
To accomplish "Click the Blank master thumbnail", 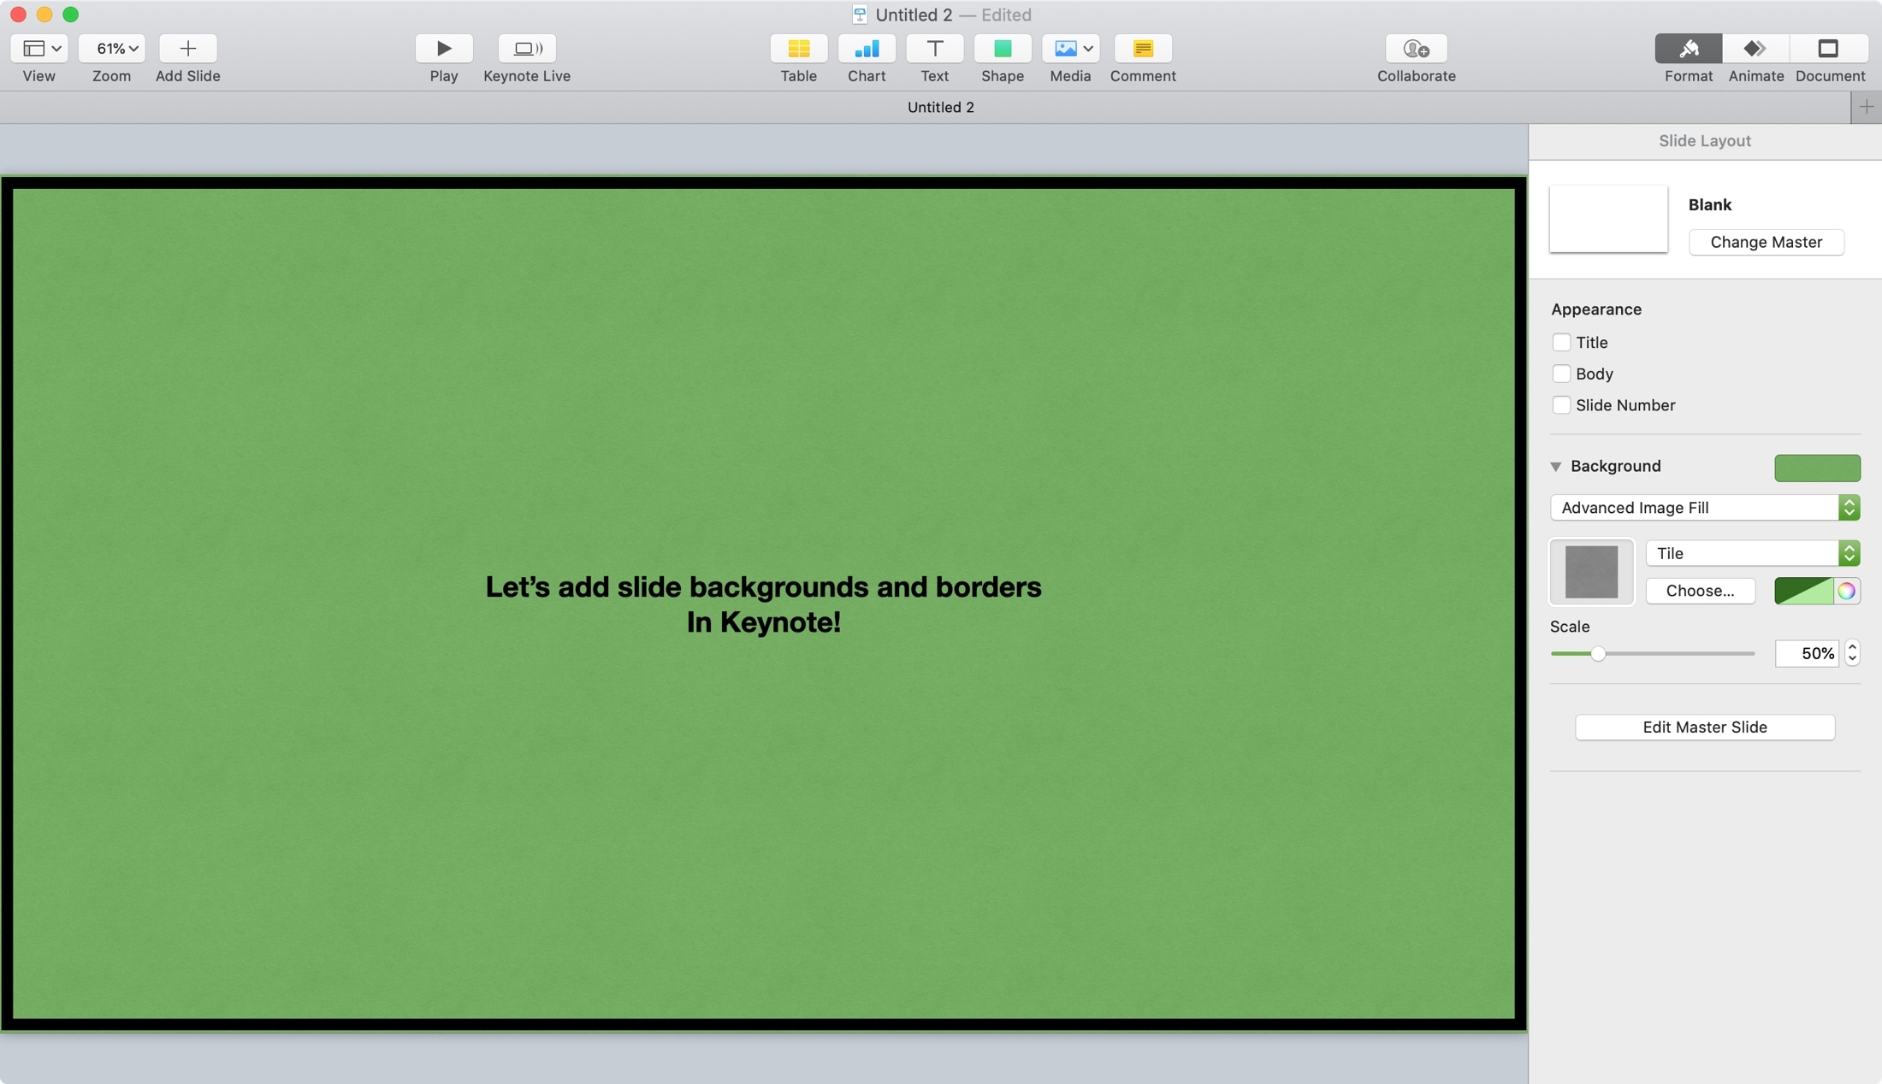I will [1608, 219].
